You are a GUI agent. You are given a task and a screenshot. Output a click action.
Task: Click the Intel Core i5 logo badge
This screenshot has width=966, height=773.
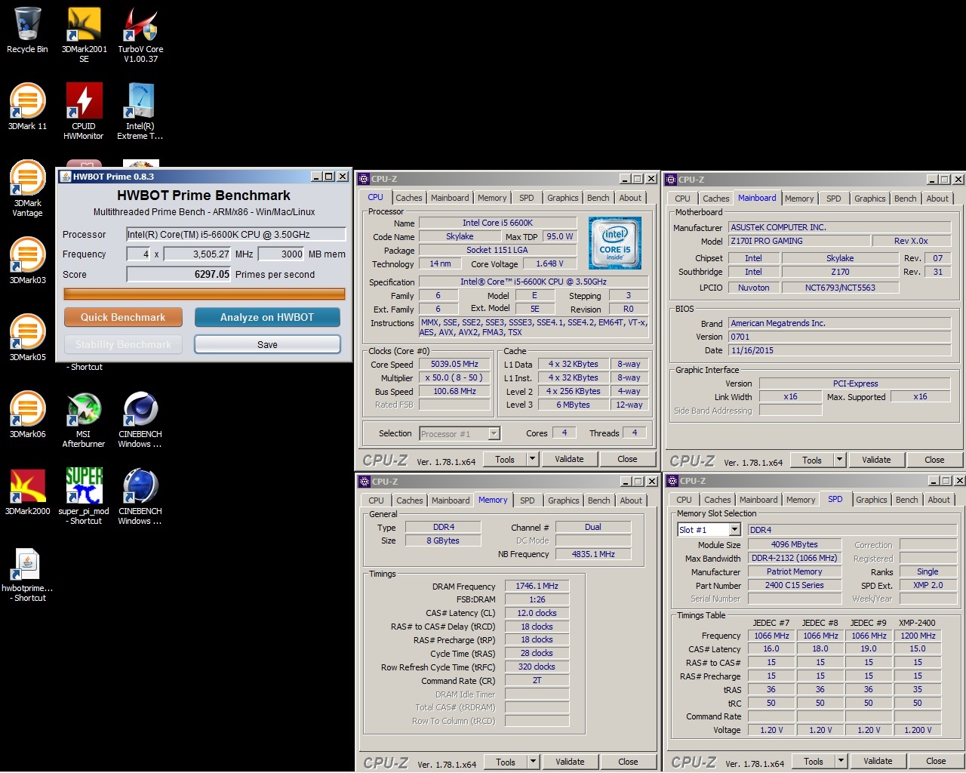(615, 242)
